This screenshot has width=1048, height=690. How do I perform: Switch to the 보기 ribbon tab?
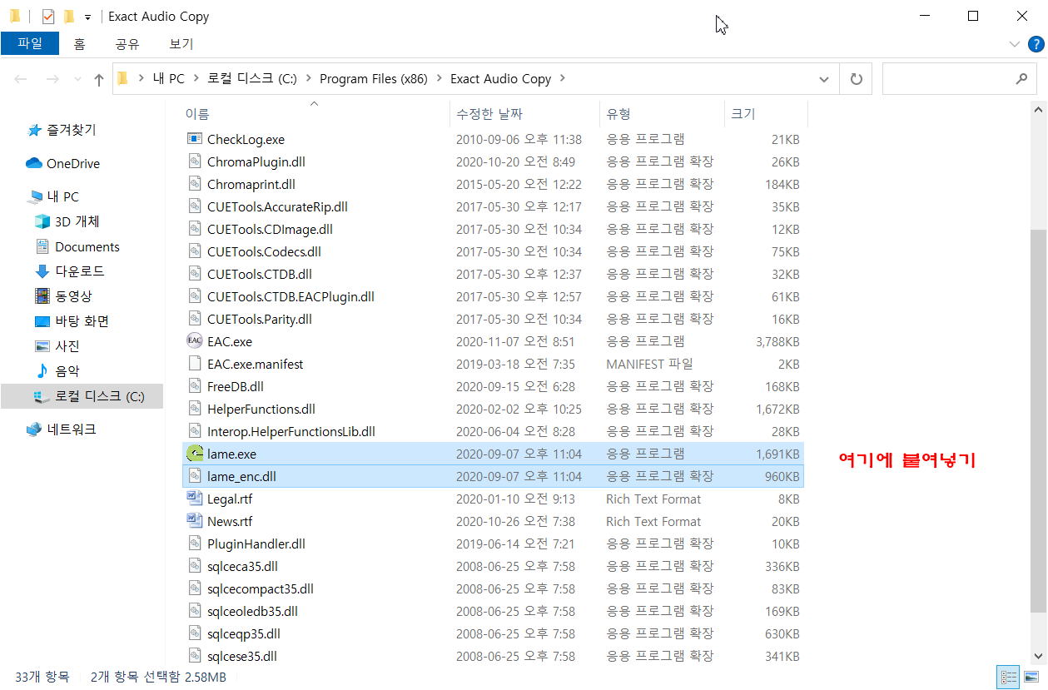[181, 44]
